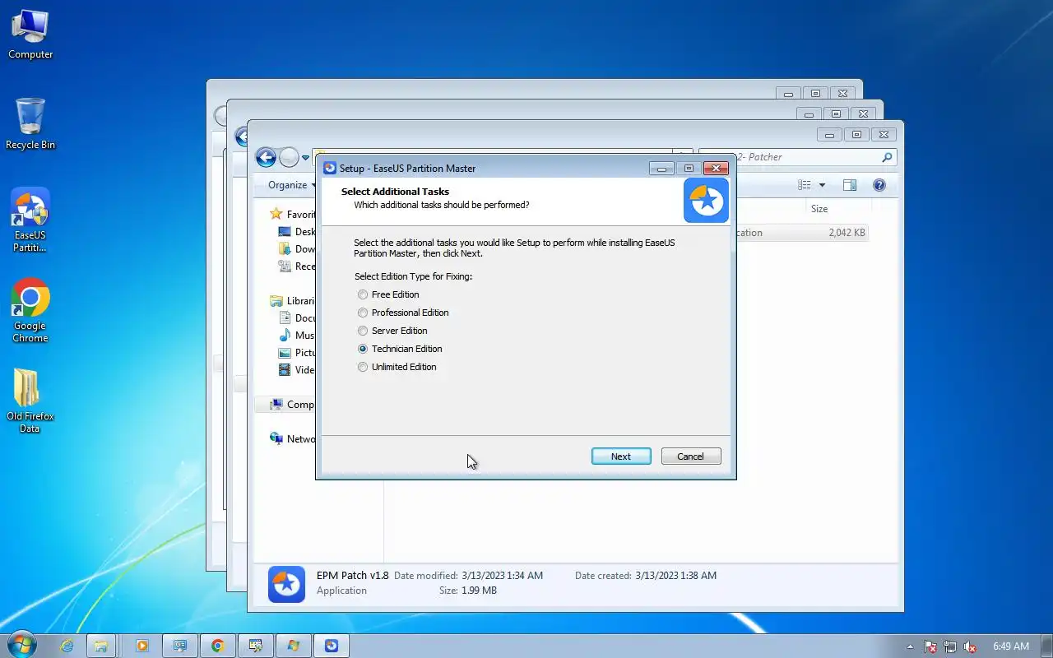This screenshot has height=658, width=1053.
Task: Select Recent Places in navigation pane
Action: tap(297, 266)
